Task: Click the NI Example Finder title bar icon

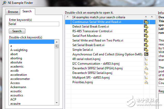Action: pos(3,2)
